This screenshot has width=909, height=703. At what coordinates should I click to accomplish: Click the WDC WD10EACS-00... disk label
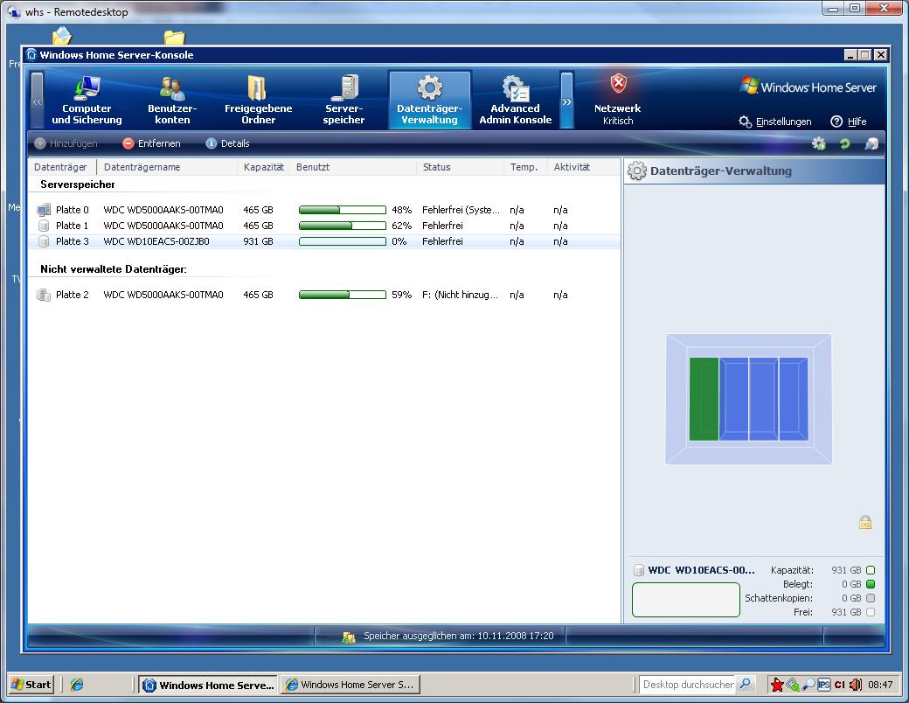point(702,570)
